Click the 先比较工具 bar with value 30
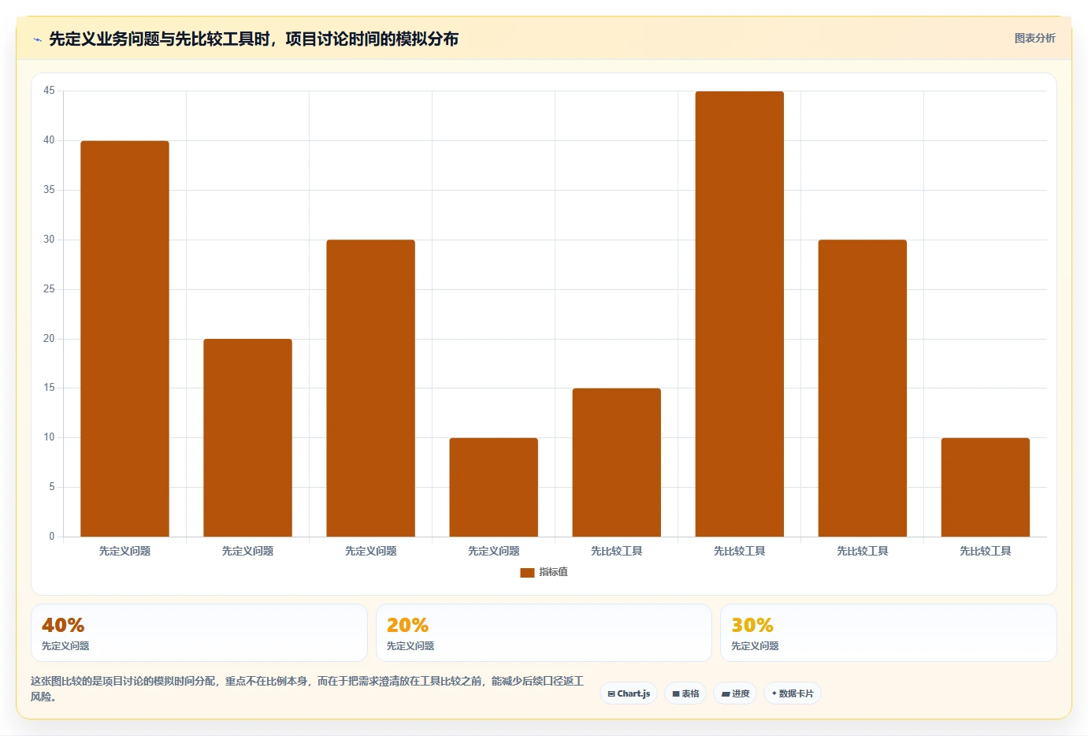This screenshot has height=736, width=1088. [862, 388]
